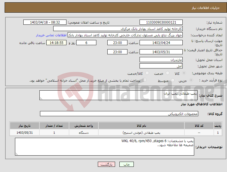Click the delivery province field مازندران
This screenshot has width=227, height=172.
pyautogui.click(x=161, y=60)
